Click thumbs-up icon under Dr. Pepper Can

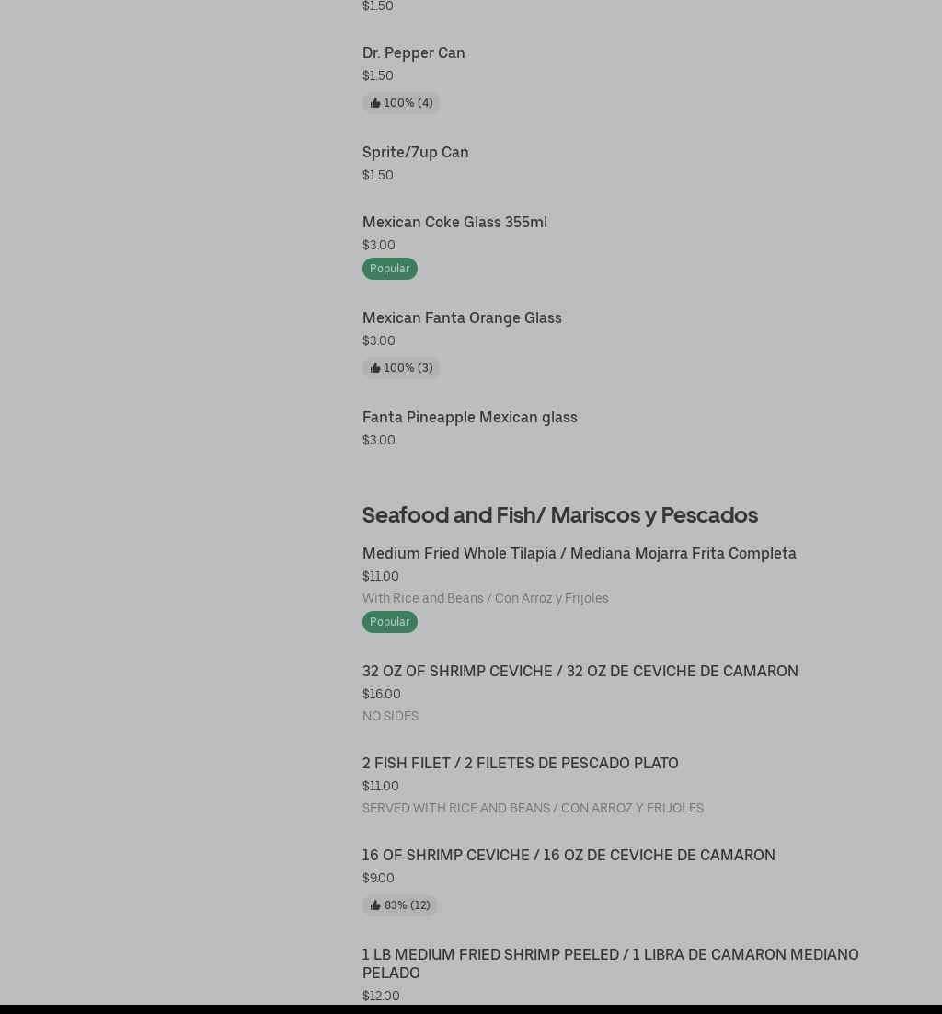tap(375, 103)
